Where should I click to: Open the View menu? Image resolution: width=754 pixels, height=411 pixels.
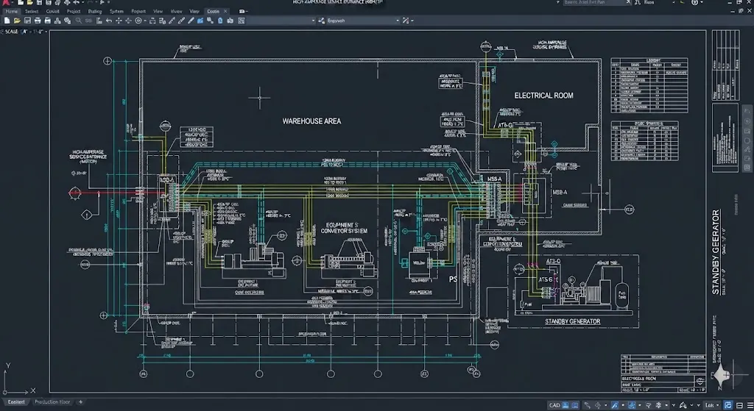(158, 11)
